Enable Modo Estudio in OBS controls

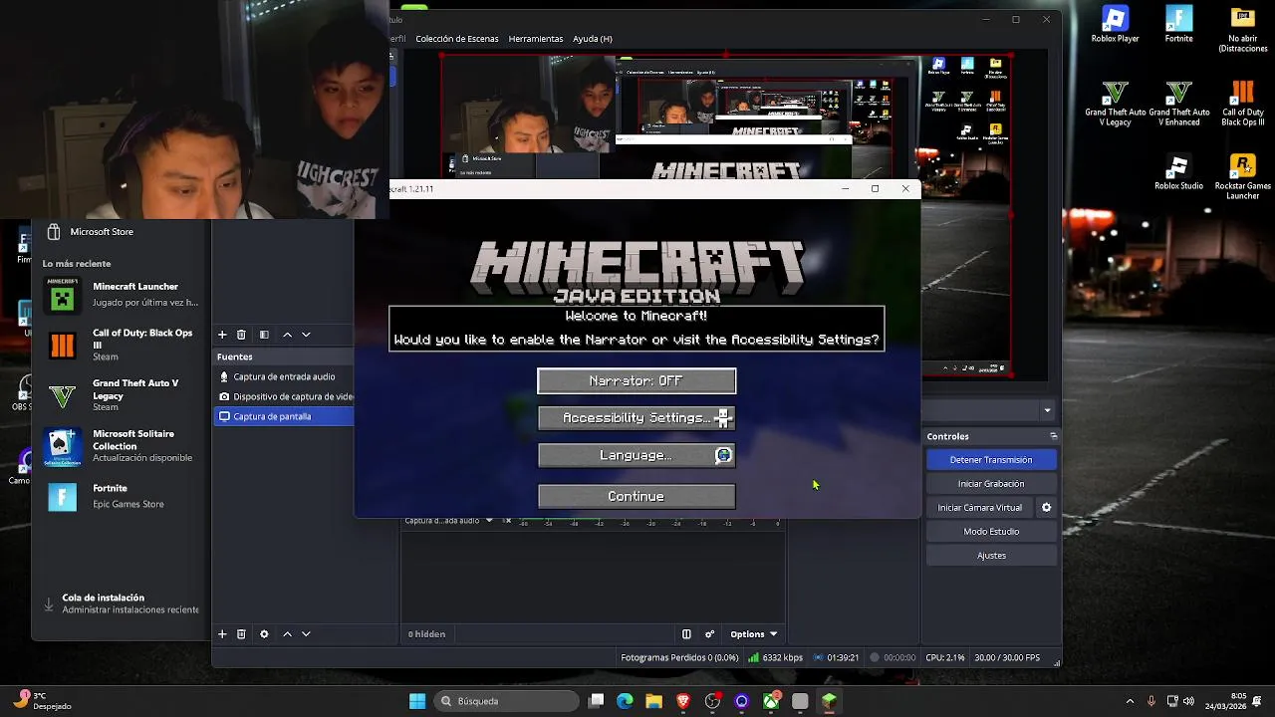(x=991, y=532)
